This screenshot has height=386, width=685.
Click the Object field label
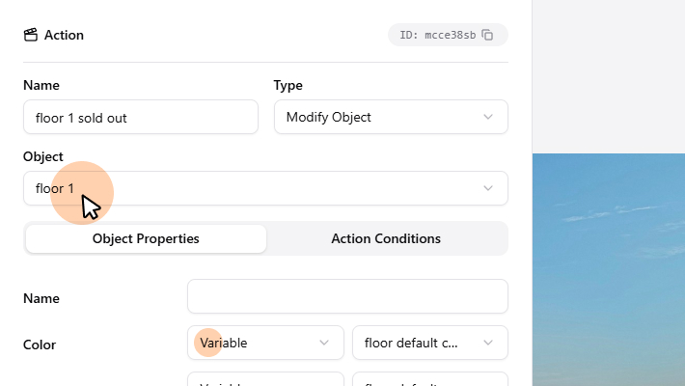pyautogui.click(x=43, y=156)
